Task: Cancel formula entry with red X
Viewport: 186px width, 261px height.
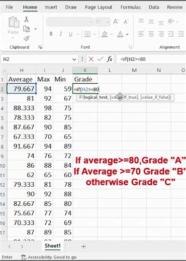Action: tap(91, 59)
